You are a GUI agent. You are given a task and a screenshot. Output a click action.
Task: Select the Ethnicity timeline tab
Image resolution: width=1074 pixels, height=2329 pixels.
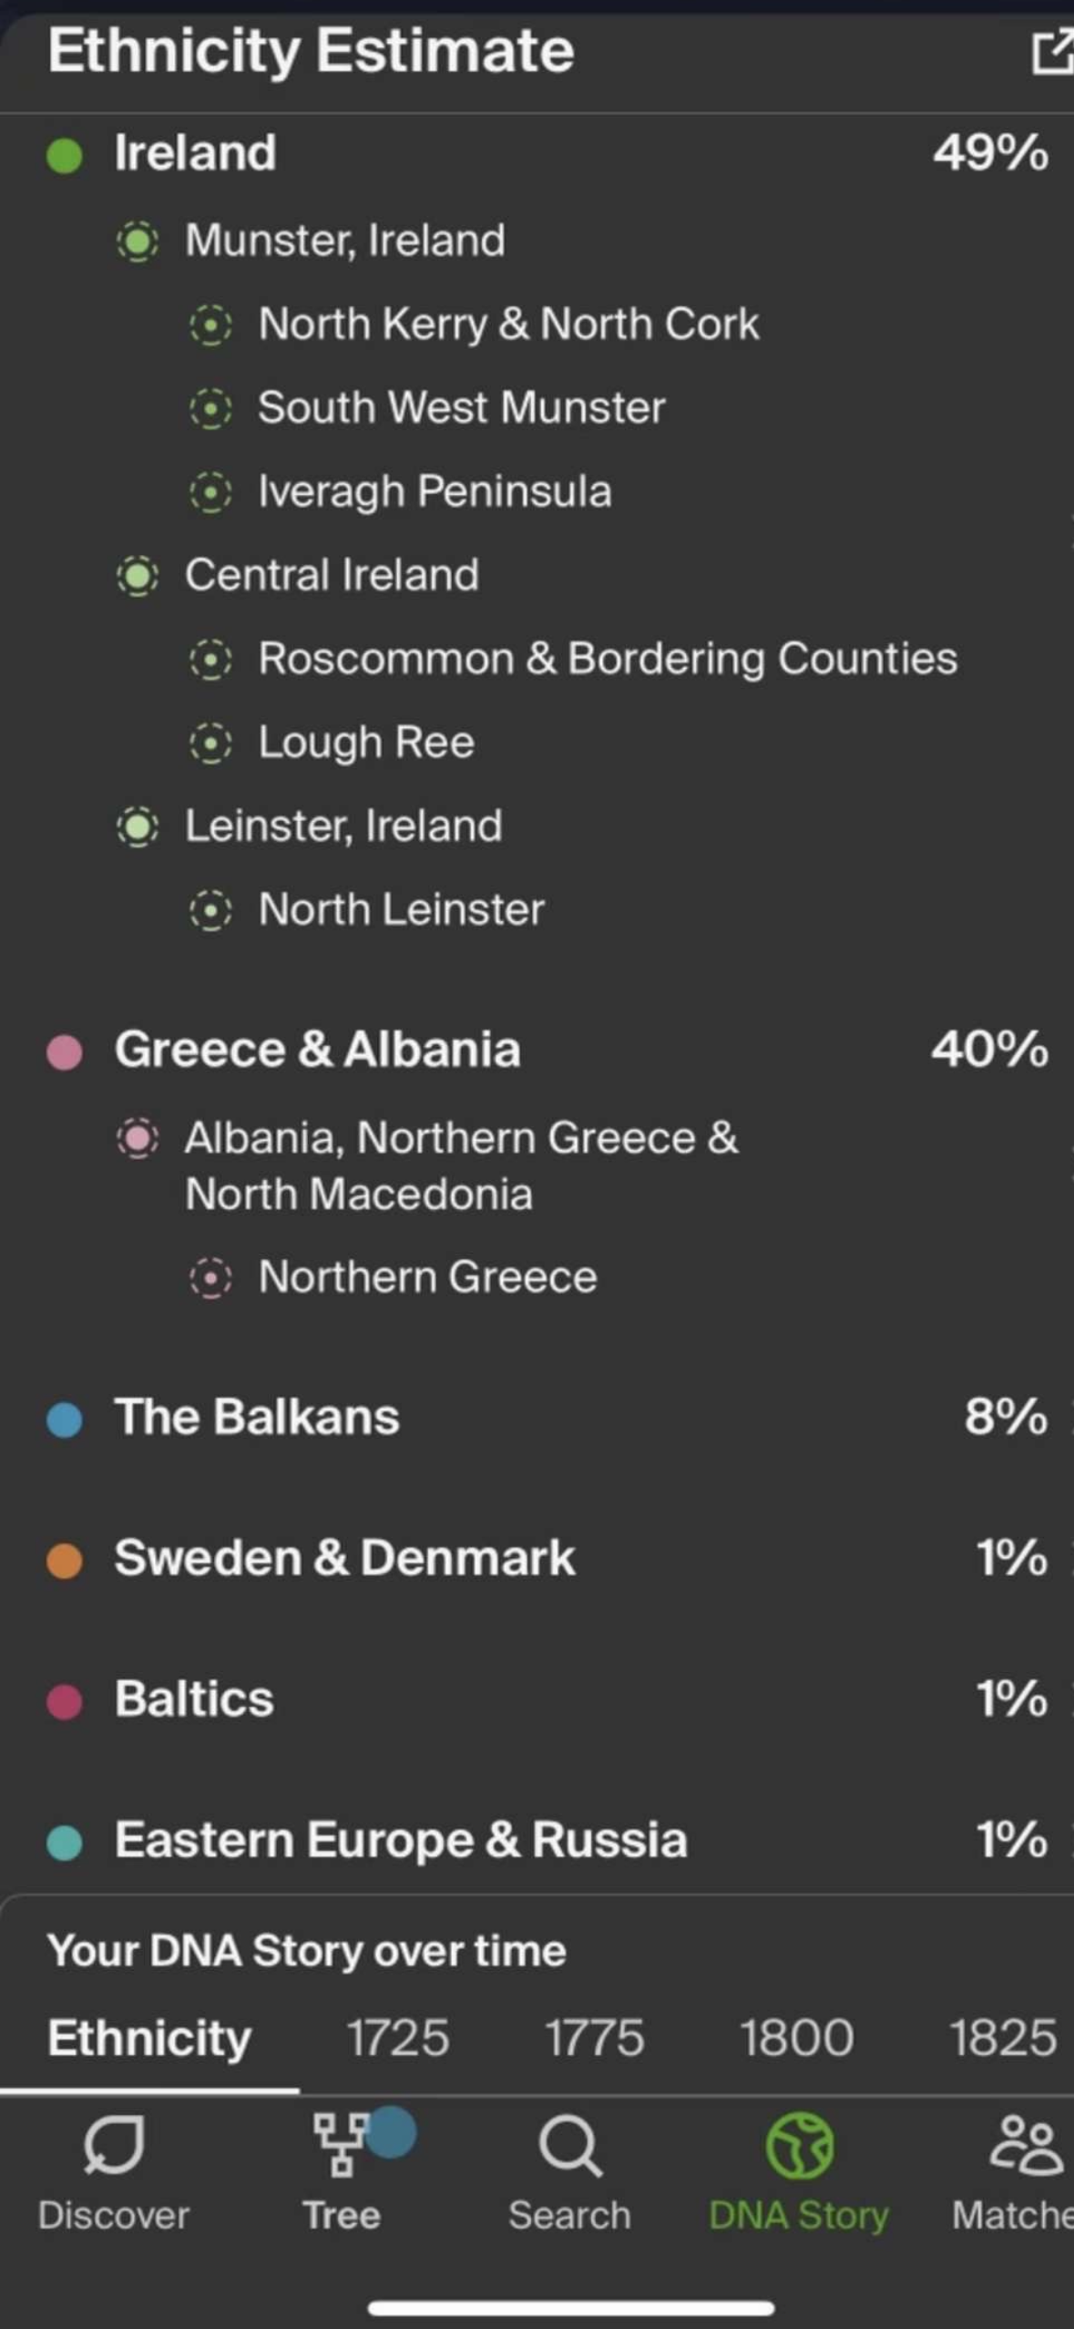(149, 2037)
